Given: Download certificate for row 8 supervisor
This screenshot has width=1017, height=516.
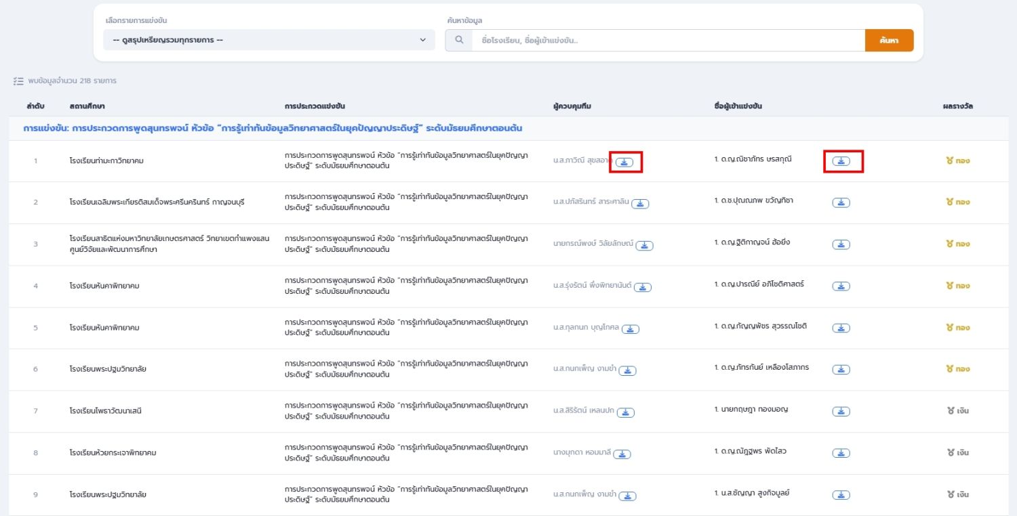Looking at the screenshot, I should click(622, 454).
